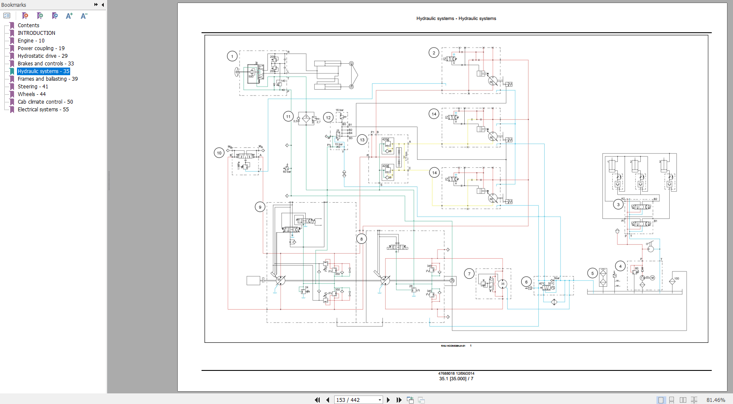Increase bookmark font size with A+

point(69,16)
